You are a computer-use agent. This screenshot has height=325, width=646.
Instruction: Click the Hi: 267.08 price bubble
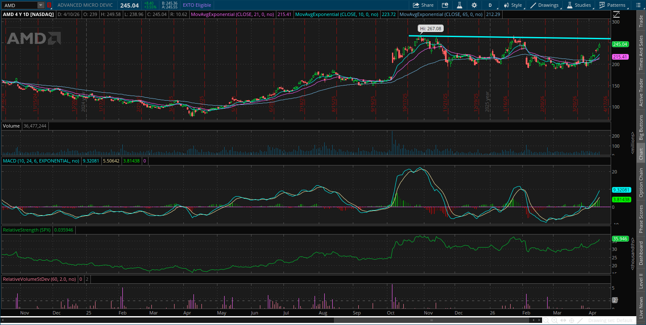(x=431, y=29)
